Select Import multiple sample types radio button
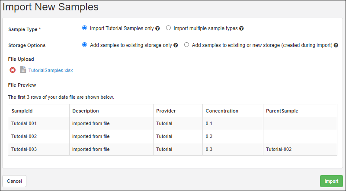346x191 pixels. tap(169, 28)
